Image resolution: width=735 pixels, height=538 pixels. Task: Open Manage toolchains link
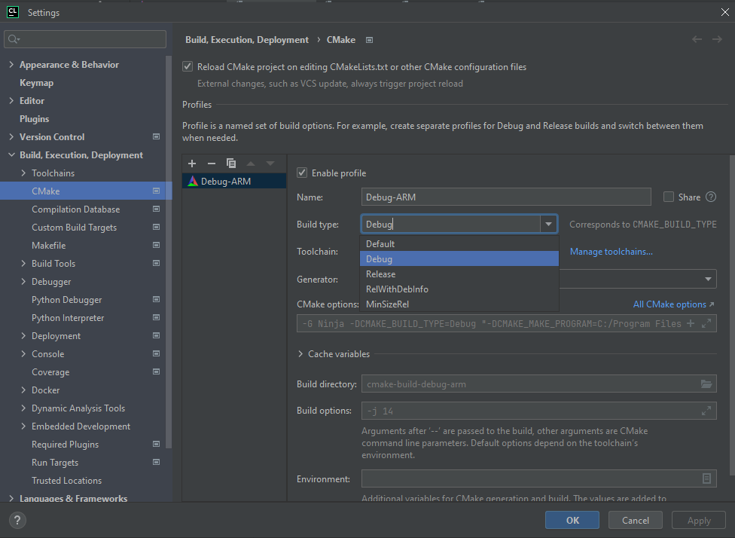[611, 252]
